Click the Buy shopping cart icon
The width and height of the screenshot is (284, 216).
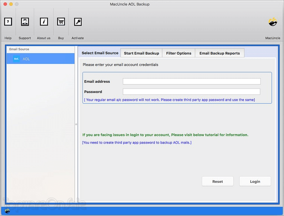coord(61,22)
